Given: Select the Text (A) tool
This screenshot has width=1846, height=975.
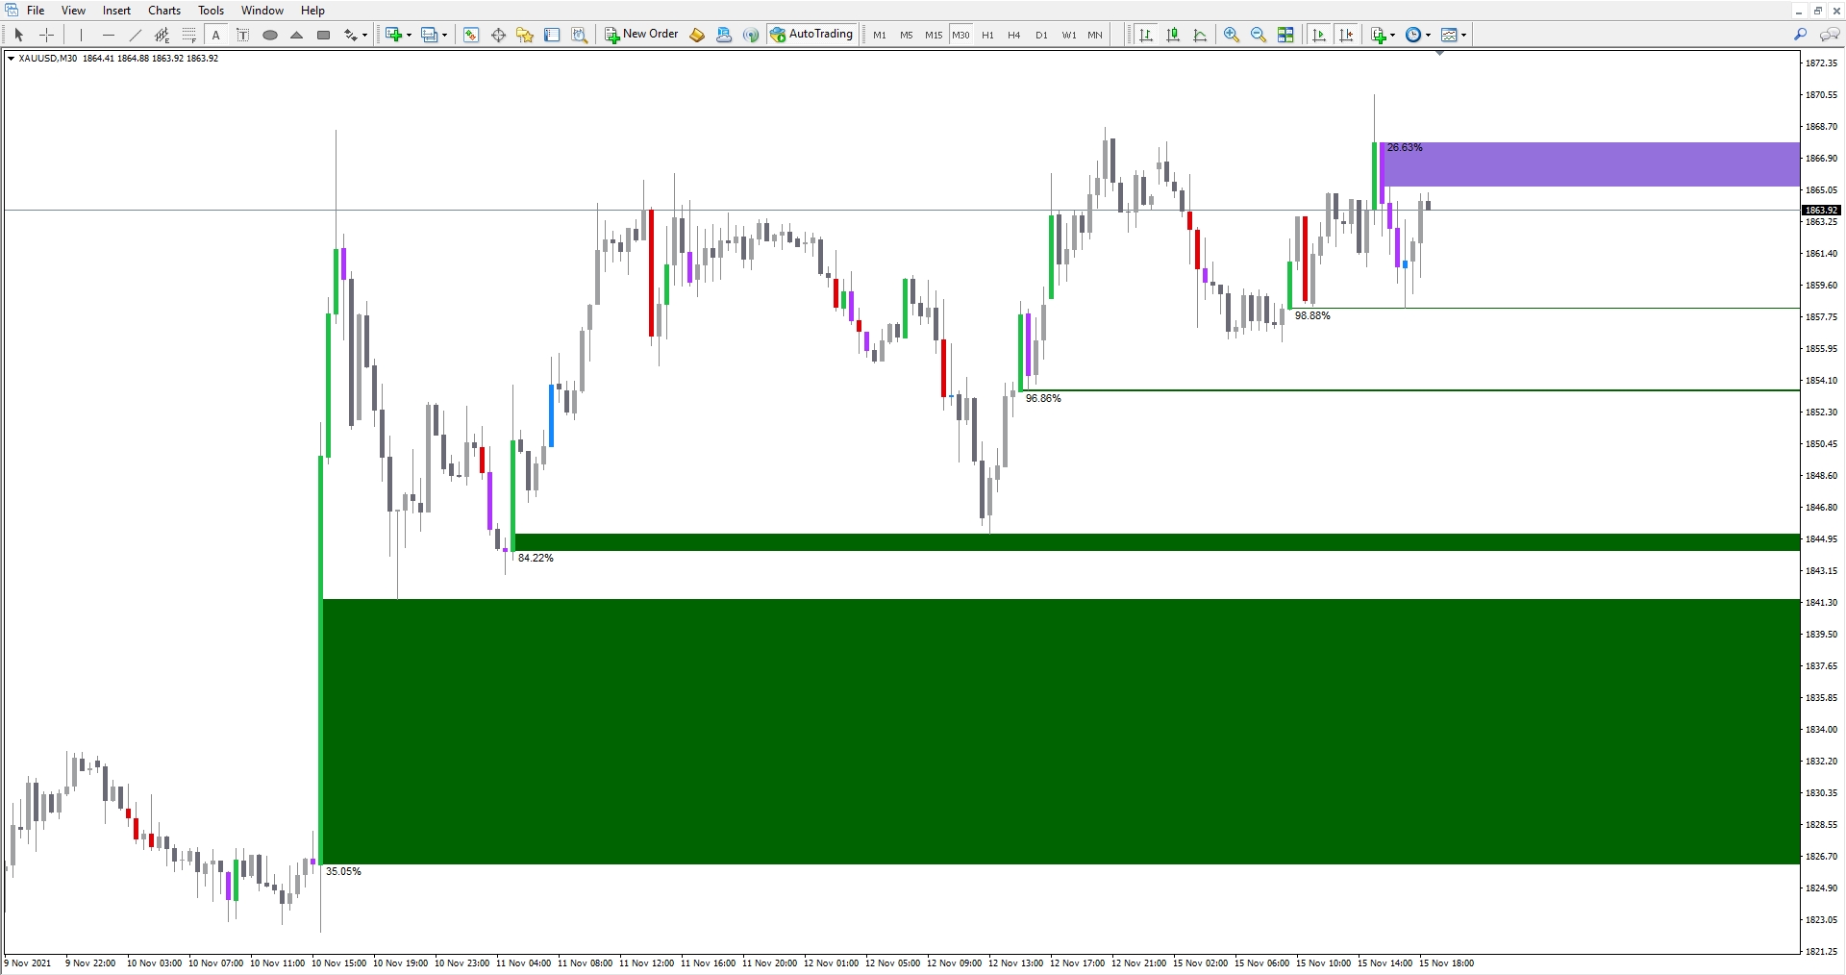Looking at the screenshot, I should (x=216, y=35).
